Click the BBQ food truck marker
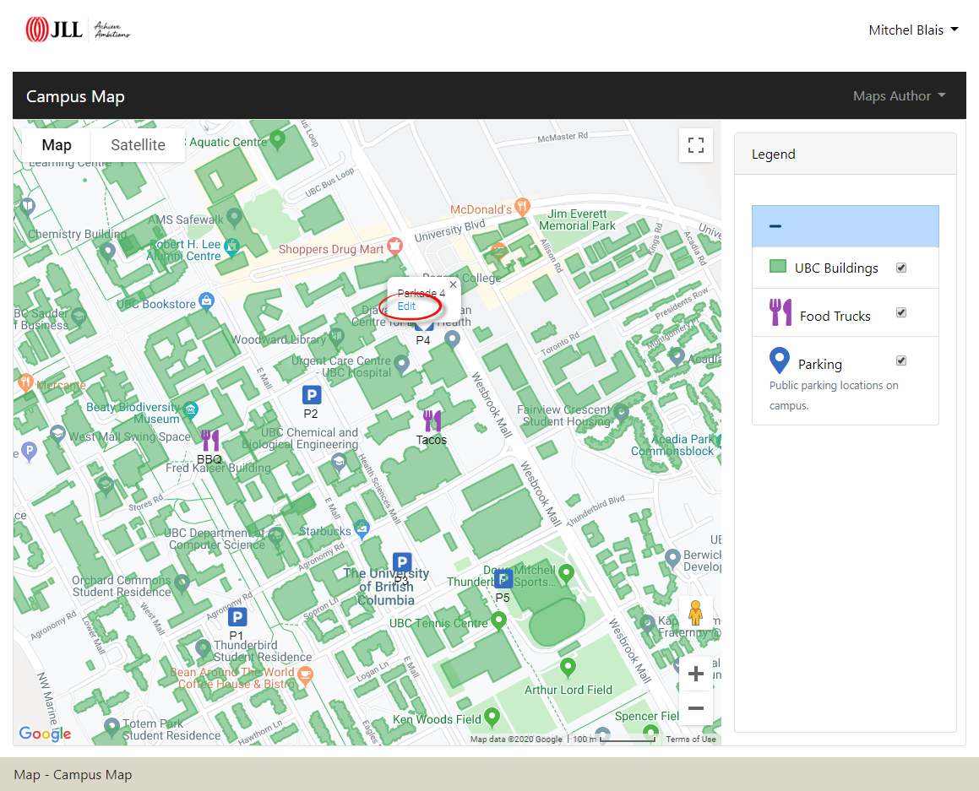This screenshot has width=979, height=791. [209, 441]
